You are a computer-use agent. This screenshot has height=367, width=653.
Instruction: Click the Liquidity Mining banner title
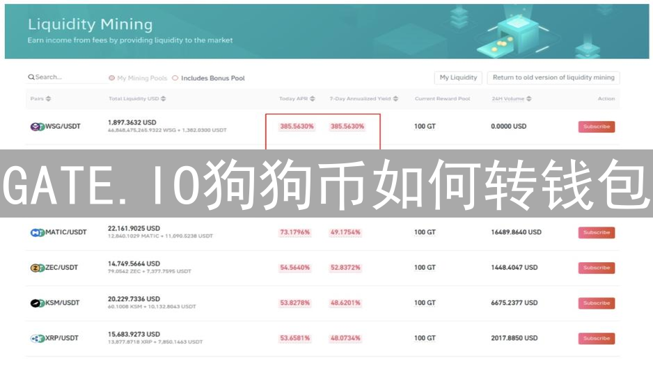pos(90,24)
